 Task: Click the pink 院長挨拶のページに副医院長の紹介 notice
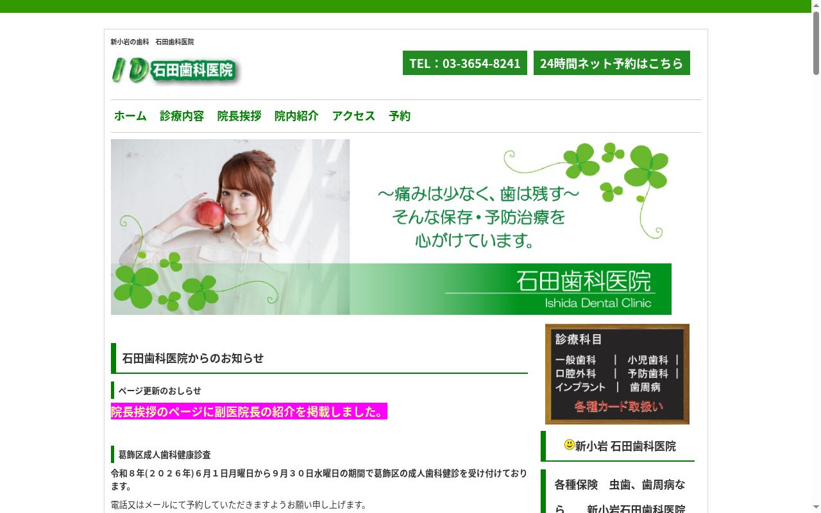point(249,412)
